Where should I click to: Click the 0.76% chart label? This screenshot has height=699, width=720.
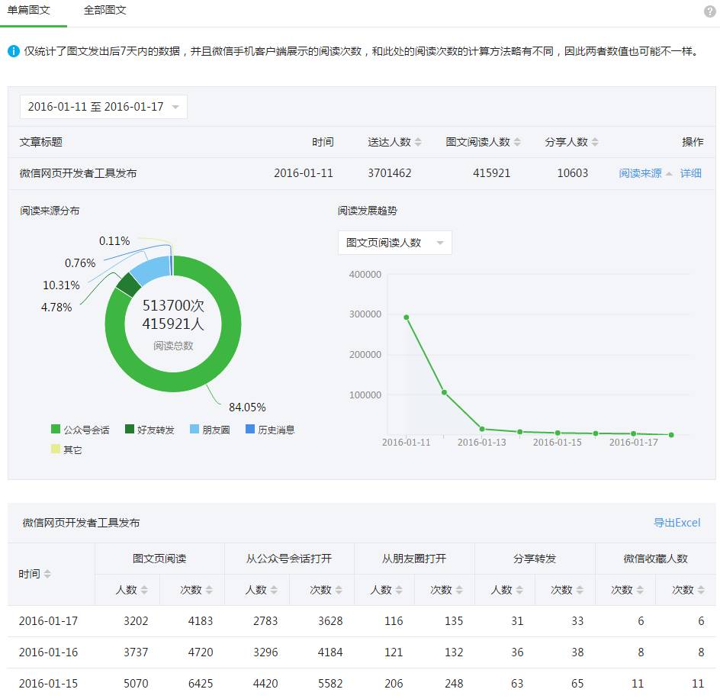(x=80, y=263)
